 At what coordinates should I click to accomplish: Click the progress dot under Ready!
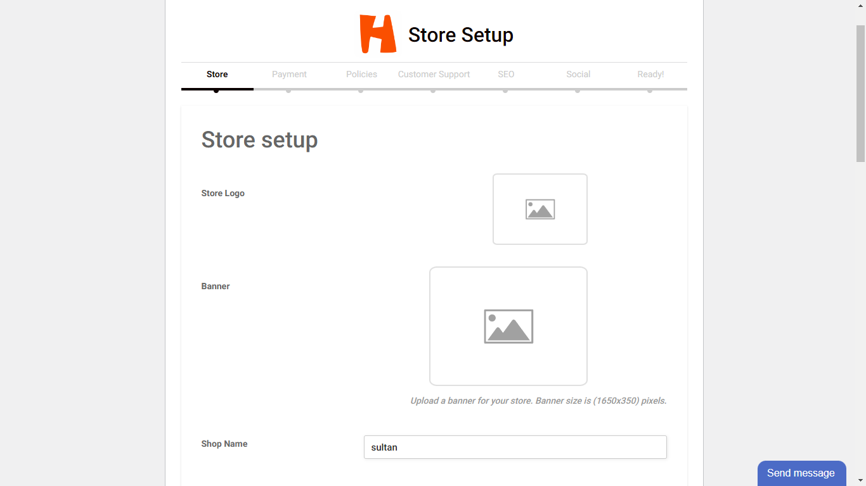click(x=650, y=90)
